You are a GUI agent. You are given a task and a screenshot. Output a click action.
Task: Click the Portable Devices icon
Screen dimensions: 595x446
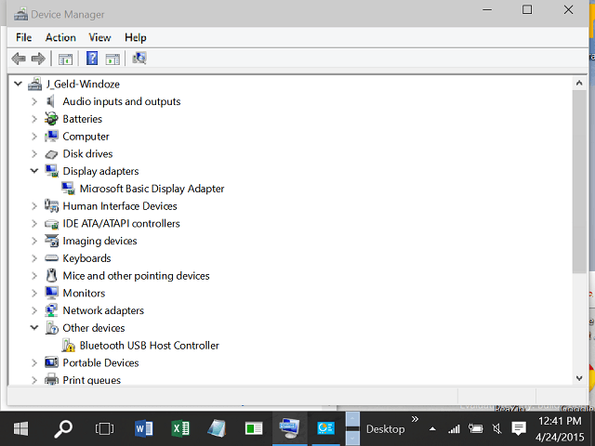[51, 362]
